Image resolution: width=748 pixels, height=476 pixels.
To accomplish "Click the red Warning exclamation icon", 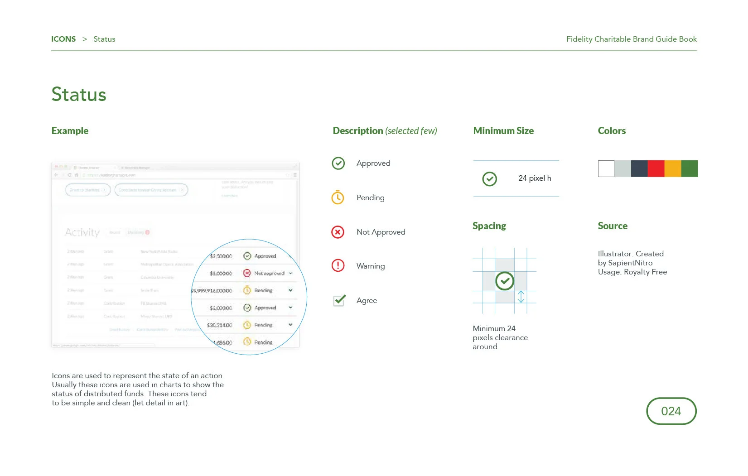I will [338, 265].
